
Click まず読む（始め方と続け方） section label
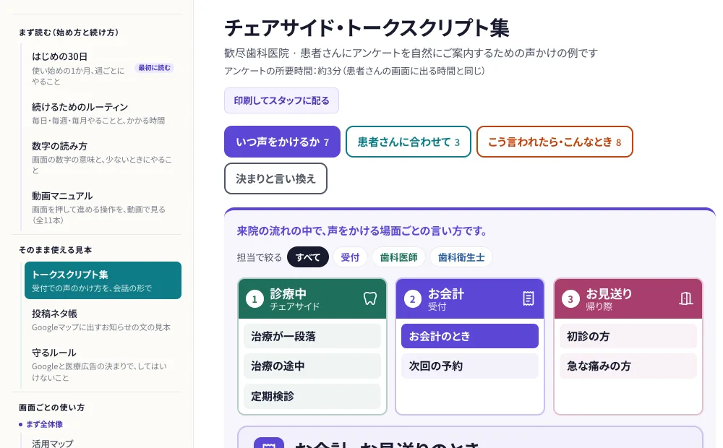point(69,33)
